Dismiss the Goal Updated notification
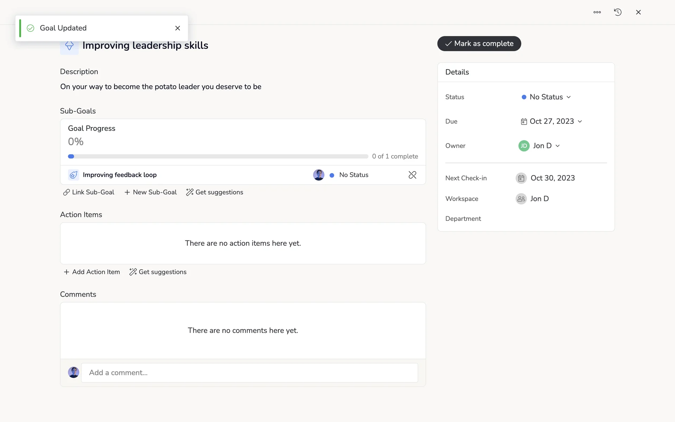 coord(178,28)
